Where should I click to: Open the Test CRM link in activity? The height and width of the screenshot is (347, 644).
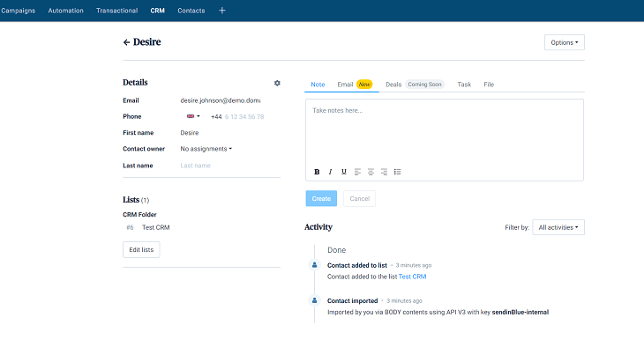pos(412,277)
